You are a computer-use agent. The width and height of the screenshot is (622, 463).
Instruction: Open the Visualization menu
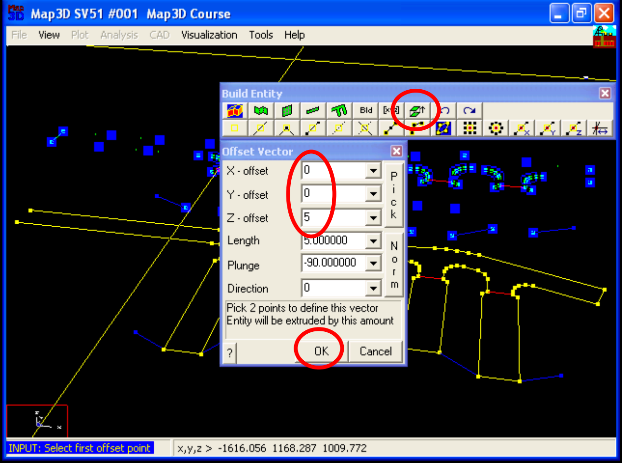[x=209, y=35]
